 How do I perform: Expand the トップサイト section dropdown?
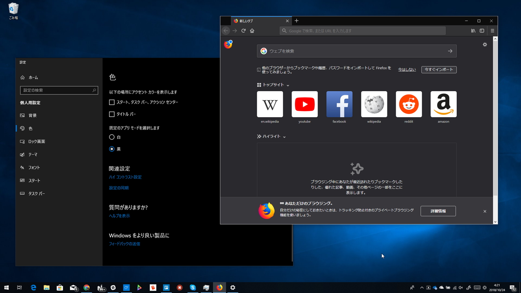tap(288, 85)
